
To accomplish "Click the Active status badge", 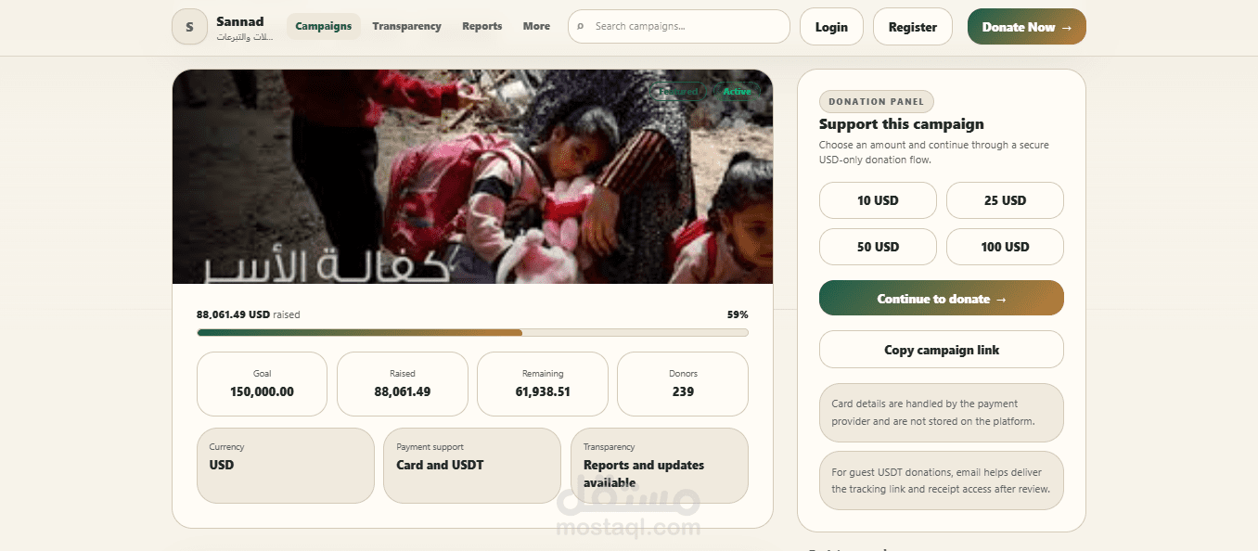I will [x=737, y=91].
